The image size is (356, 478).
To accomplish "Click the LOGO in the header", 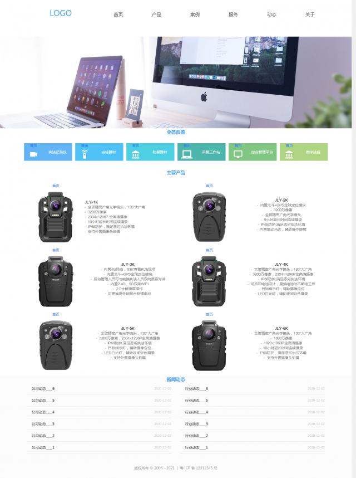I will point(61,13).
